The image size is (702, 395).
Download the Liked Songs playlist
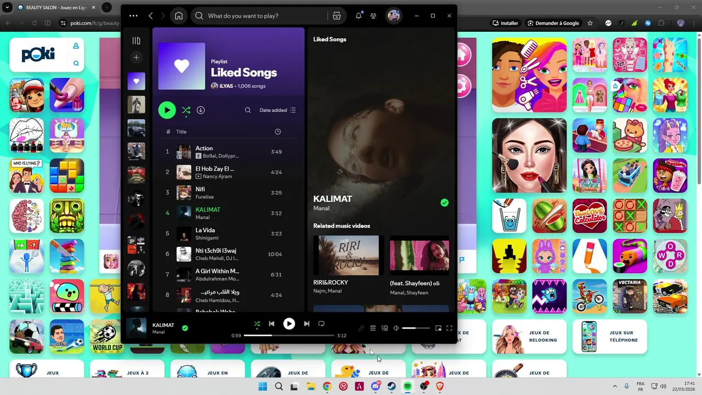tap(201, 110)
